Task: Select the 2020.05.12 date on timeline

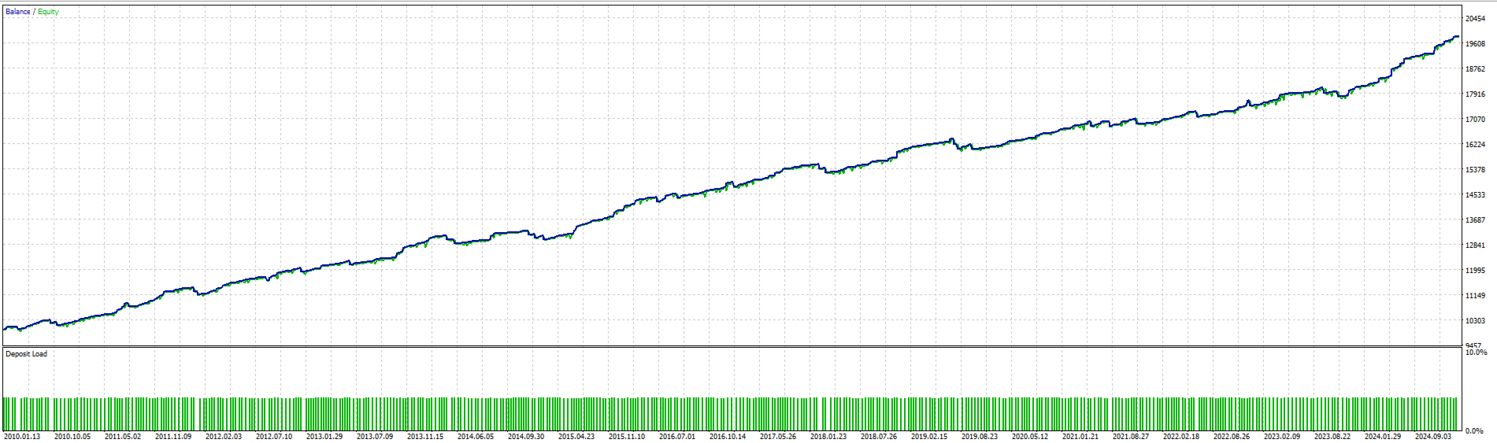Action: 1030,436
